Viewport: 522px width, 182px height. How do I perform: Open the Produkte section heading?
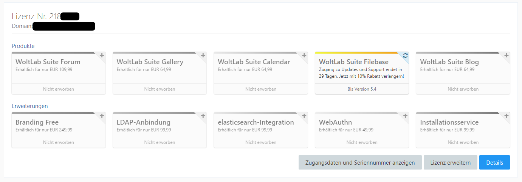pos(23,46)
